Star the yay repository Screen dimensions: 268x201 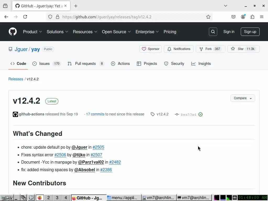[243, 49]
